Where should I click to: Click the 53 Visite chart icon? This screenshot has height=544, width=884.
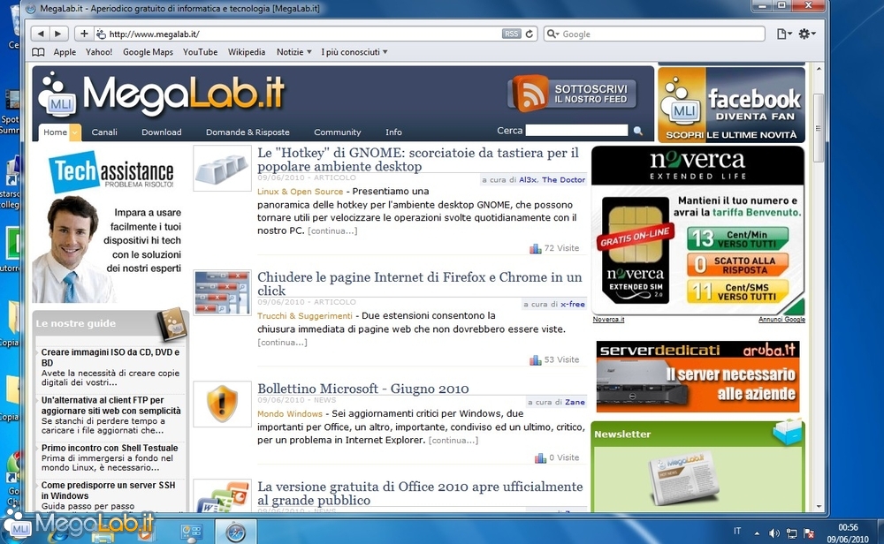(536, 359)
